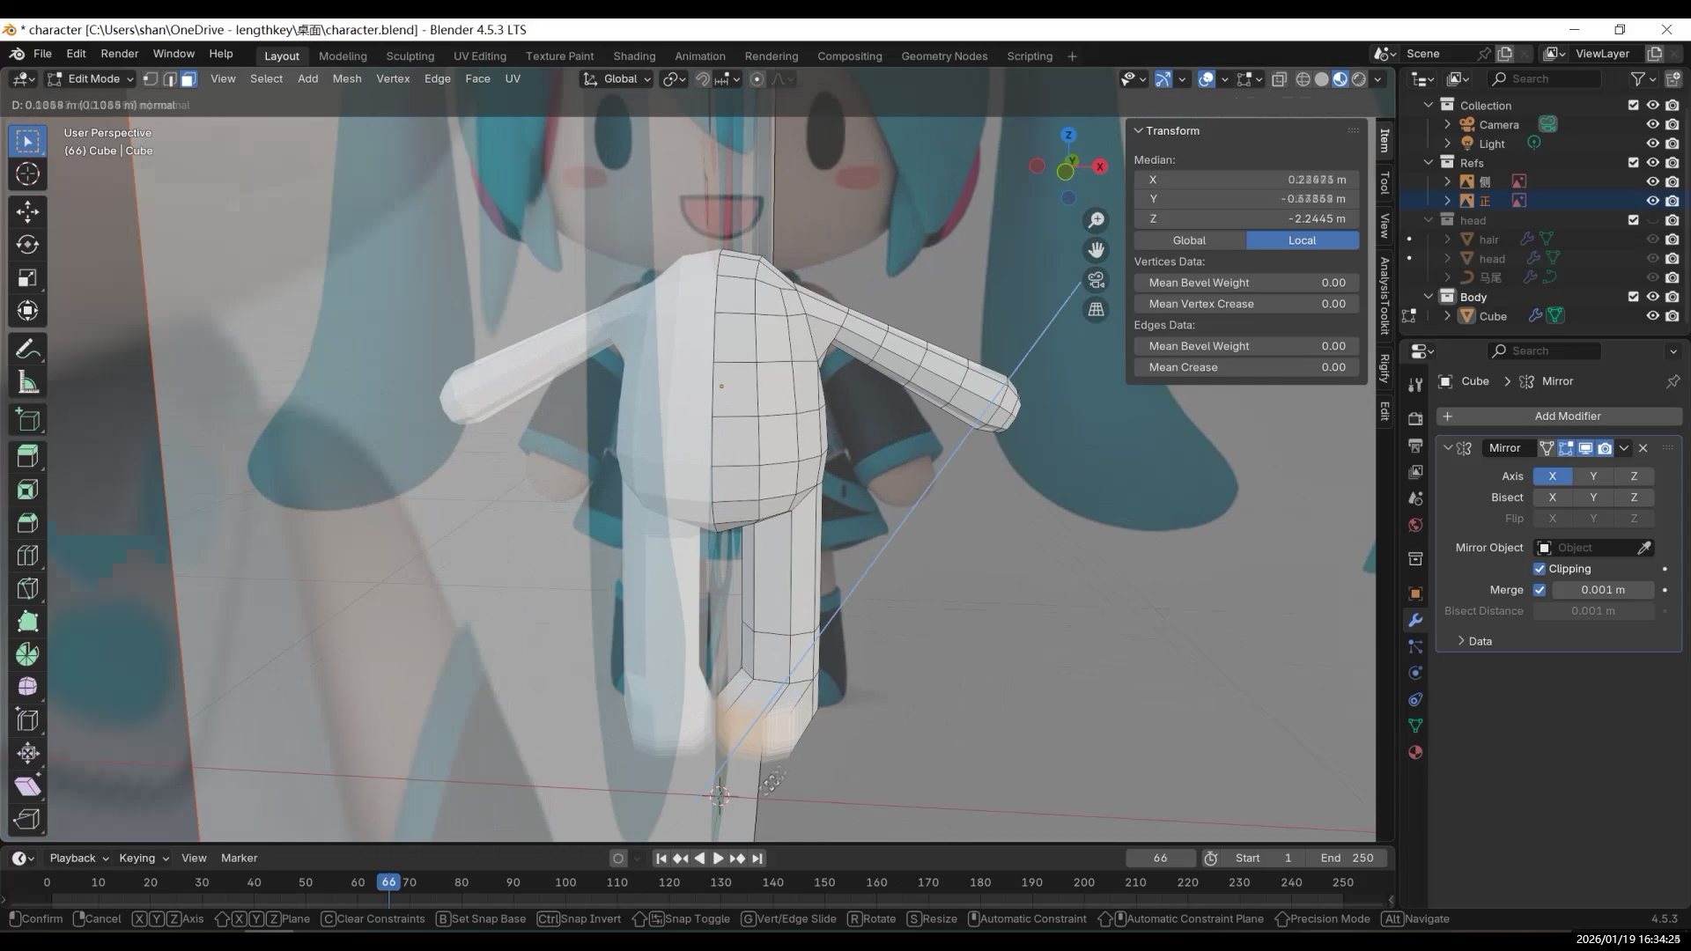Activate the Scale tool
This screenshot has height=951, width=1691.
[27, 277]
